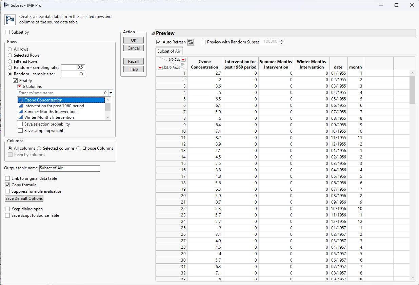Increase the random subset preview size stepper
Viewport: 419px width, 285px height.
point(281,40)
